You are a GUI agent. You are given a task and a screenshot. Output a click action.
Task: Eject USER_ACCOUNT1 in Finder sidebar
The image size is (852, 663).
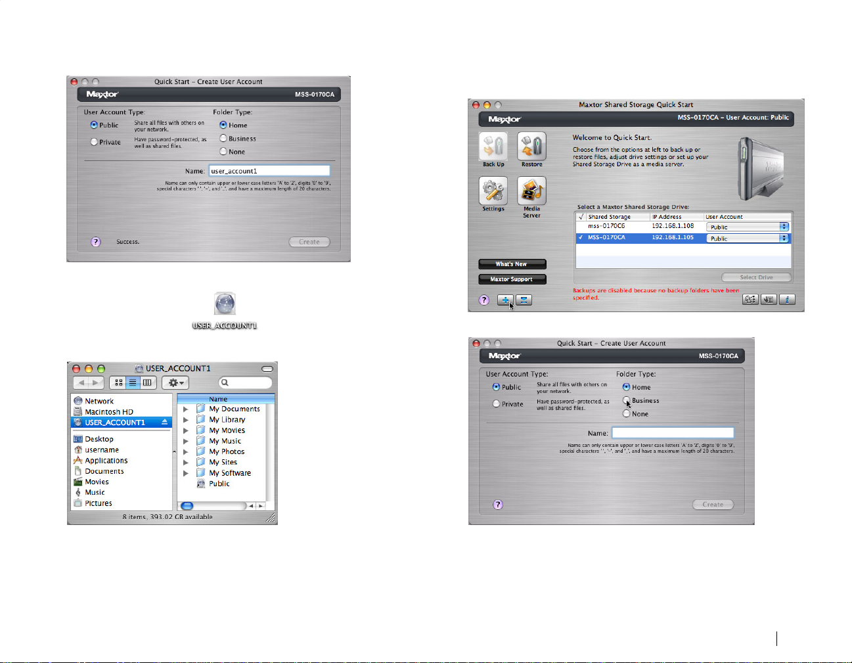click(164, 423)
